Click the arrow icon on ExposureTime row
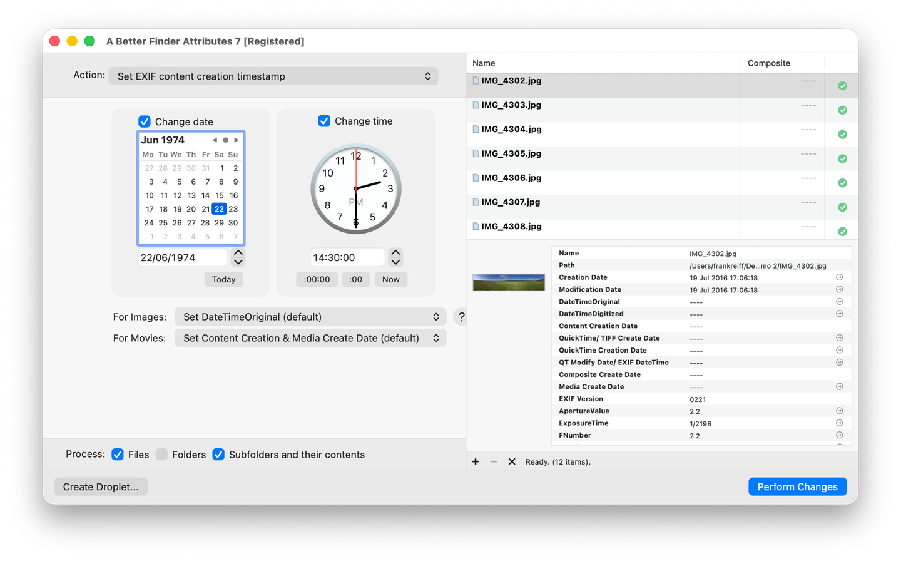 tap(840, 423)
